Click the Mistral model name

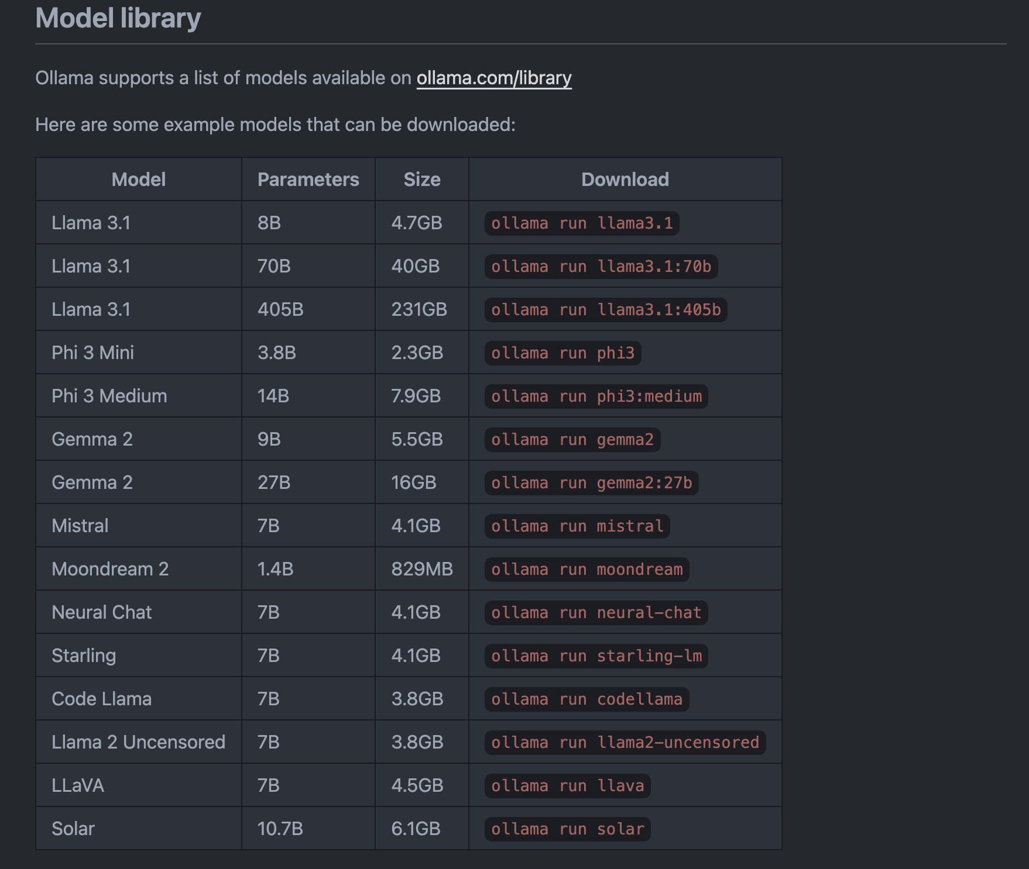point(80,526)
